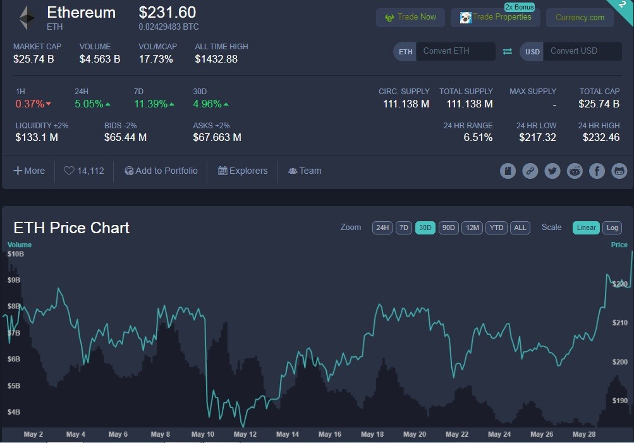Click the green eToro icon on Trade Now
634x443 pixels.
coord(389,18)
